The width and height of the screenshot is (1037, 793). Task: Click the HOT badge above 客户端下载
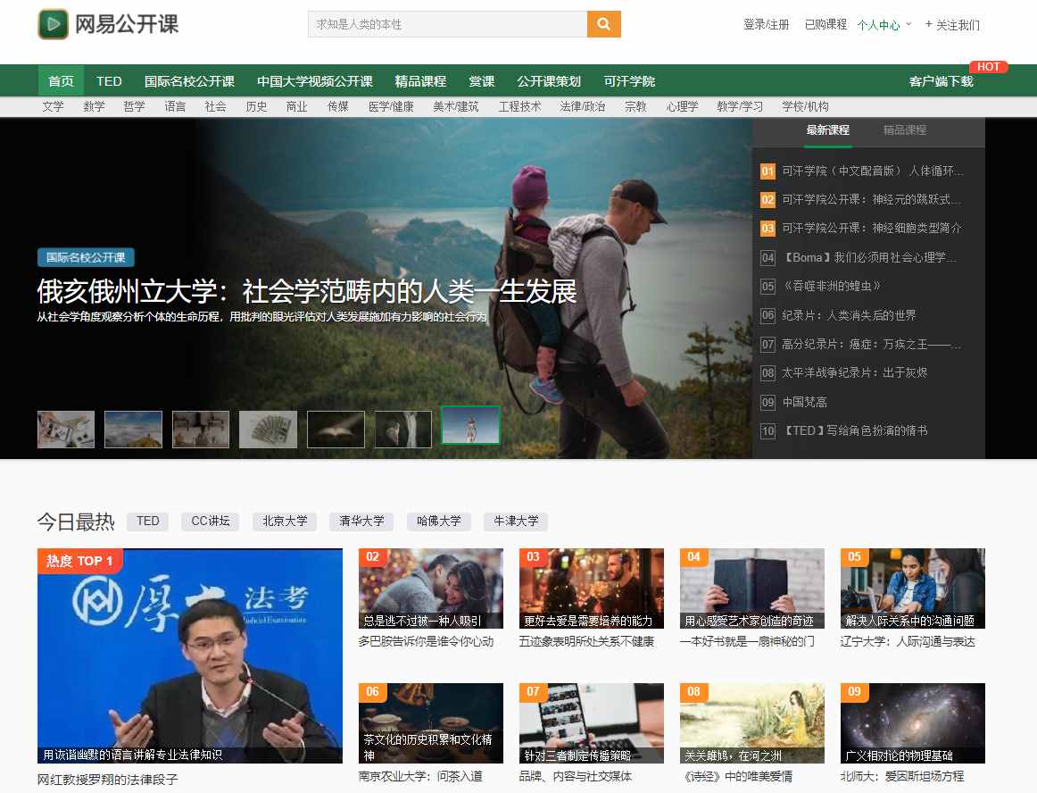click(989, 66)
